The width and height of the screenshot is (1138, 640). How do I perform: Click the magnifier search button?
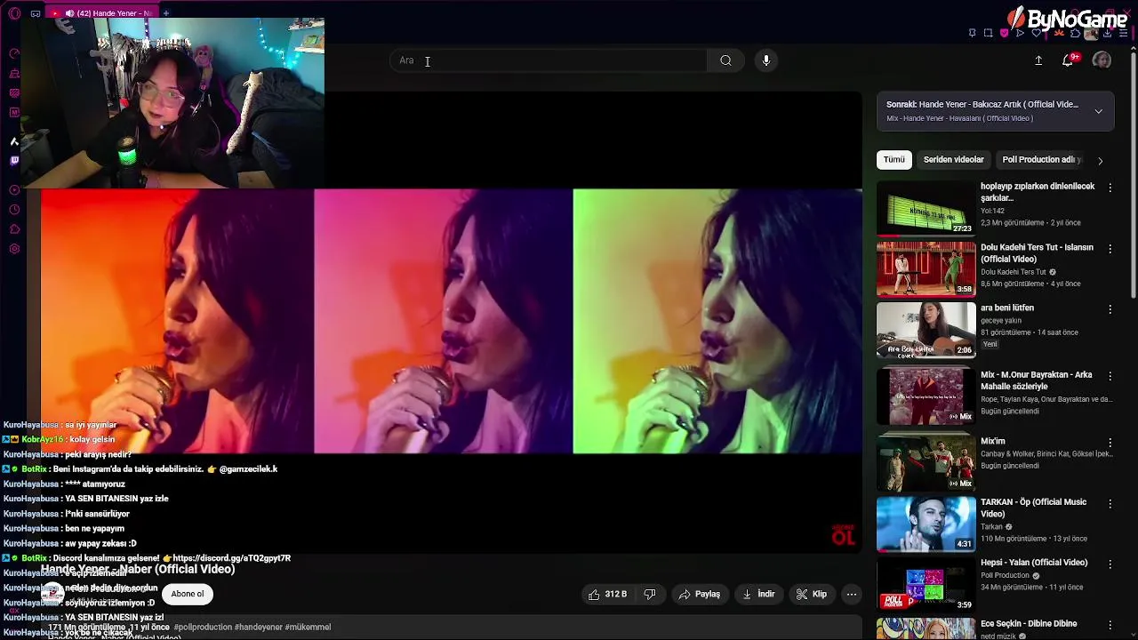click(x=725, y=60)
